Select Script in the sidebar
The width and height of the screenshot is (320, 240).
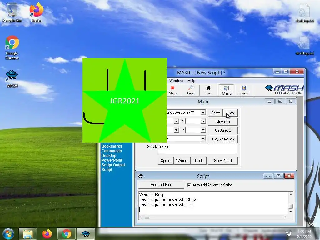coord(107,170)
